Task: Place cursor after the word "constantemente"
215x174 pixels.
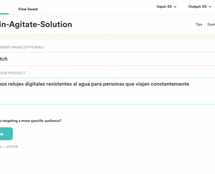Action: point(189,84)
